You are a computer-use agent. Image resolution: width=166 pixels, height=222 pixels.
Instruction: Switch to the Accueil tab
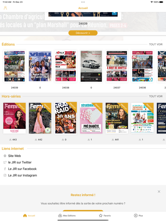[29, 215]
